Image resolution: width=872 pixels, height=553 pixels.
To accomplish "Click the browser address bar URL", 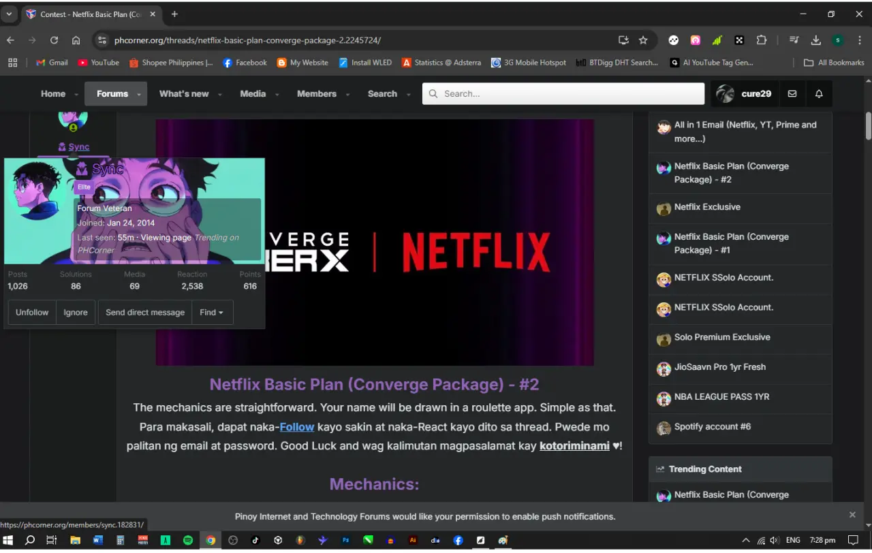I will [247, 40].
